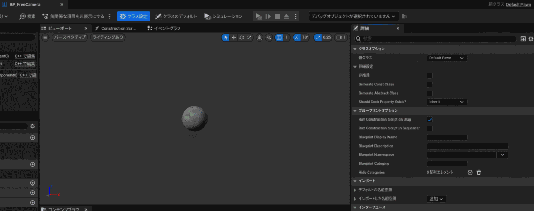
Task: Collapse the クラスオプション section
Action: point(355,49)
